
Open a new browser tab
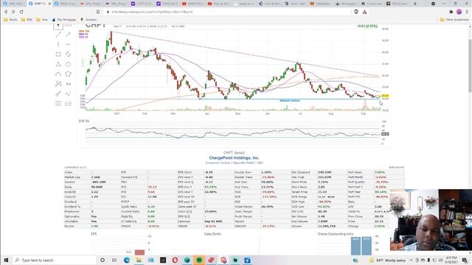pos(414,4)
